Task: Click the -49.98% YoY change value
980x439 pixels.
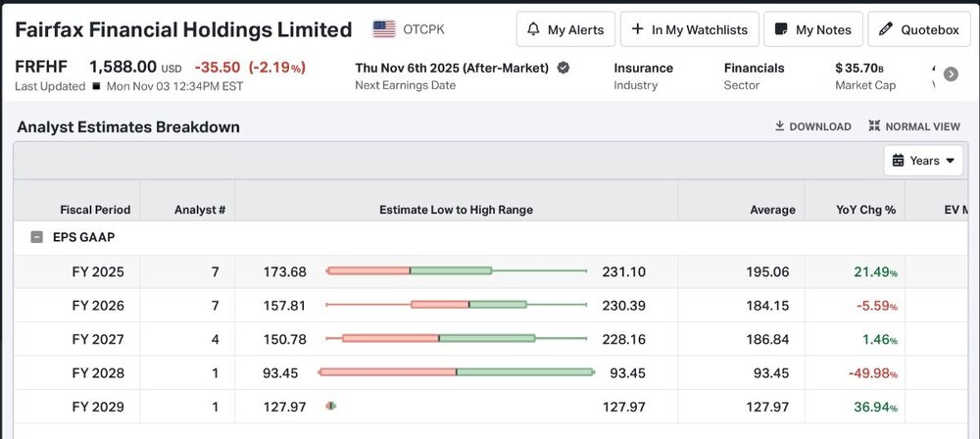Action: pos(873,373)
